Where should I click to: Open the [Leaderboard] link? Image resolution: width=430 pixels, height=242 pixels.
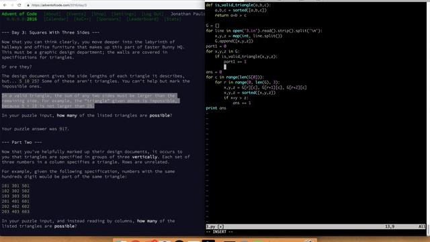coord(142,19)
